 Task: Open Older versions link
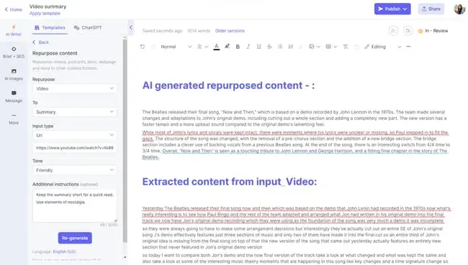pos(230,31)
